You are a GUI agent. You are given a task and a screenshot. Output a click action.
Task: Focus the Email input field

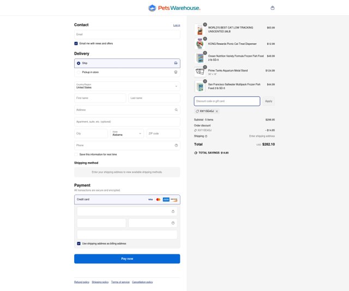click(127, 34)
